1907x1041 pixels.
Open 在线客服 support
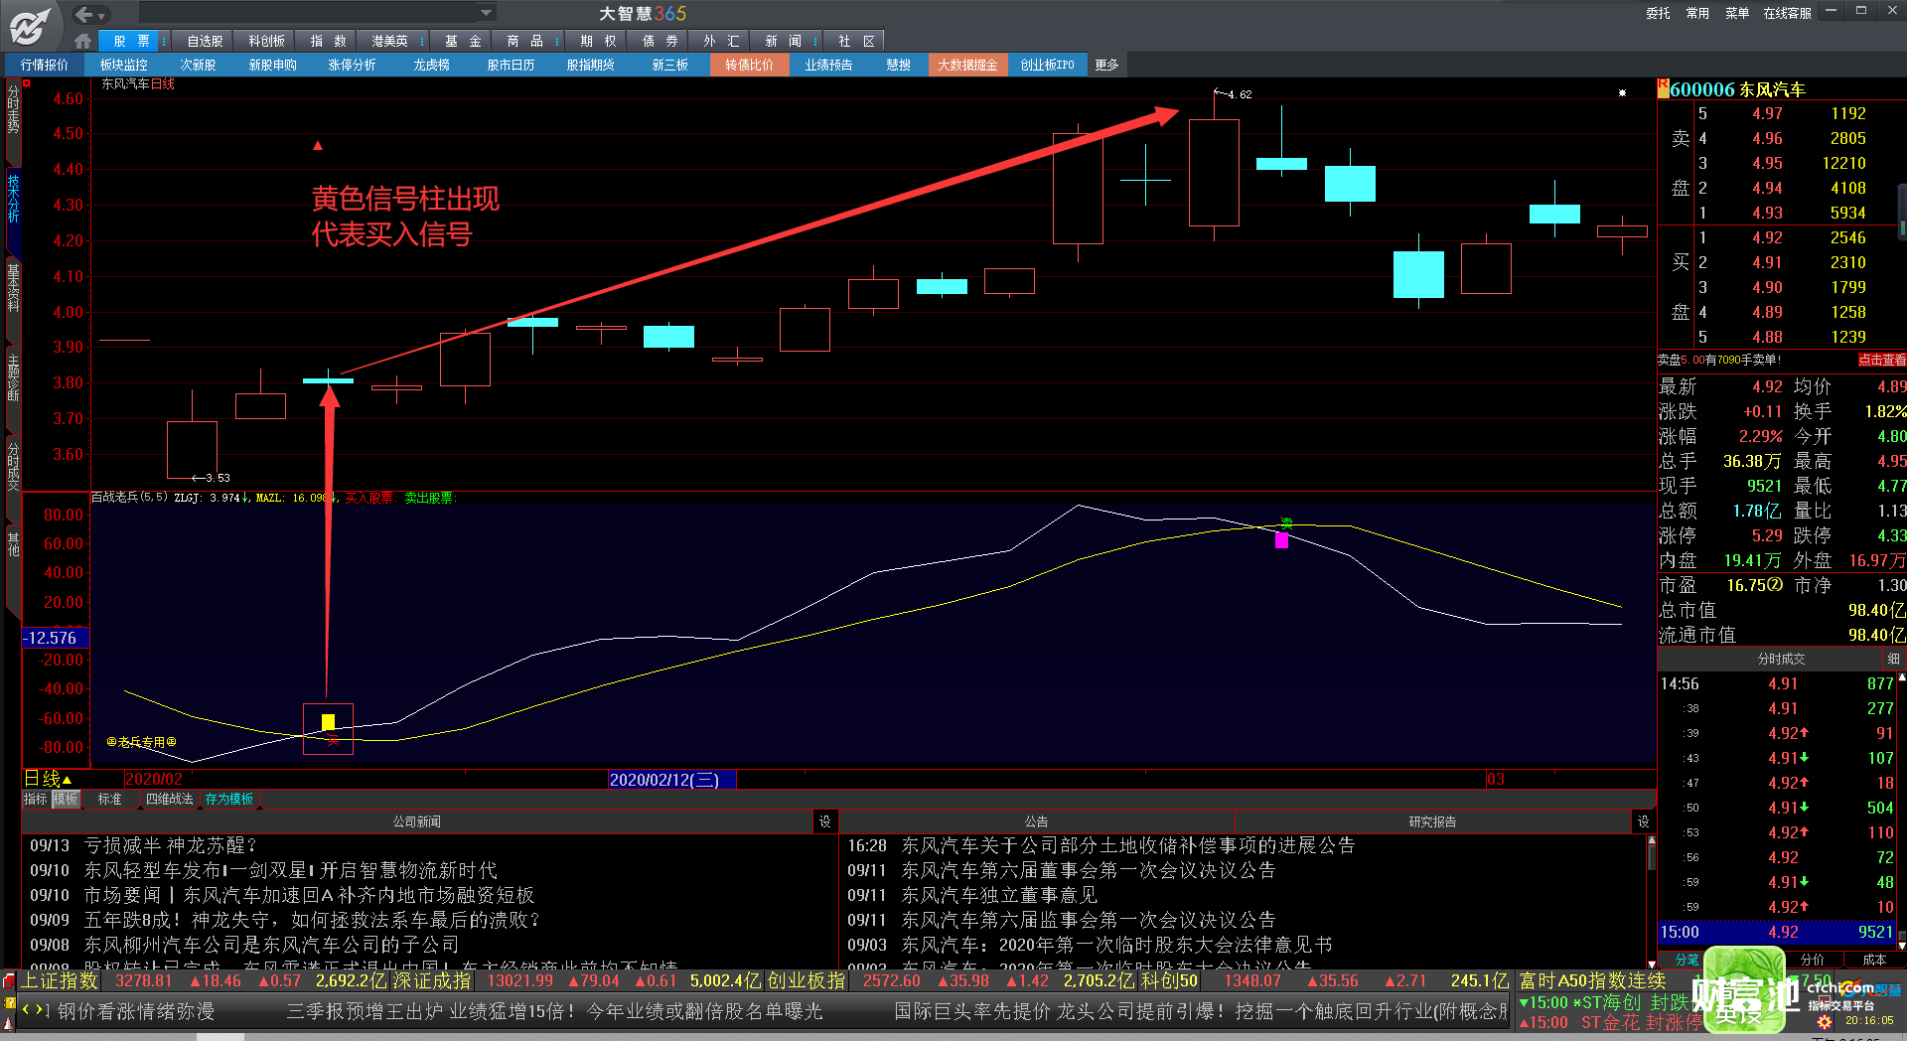[1788, 13]
